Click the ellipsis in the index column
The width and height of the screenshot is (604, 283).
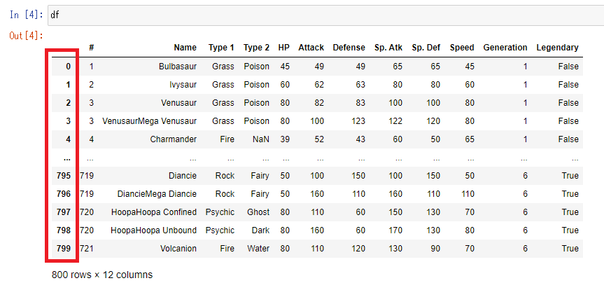click(68, 158)
